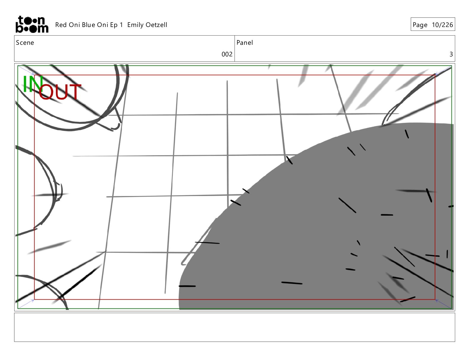The image size is (470, 363).
Task: Click the red 'OUT' camera label
Action: coord(60,92)
